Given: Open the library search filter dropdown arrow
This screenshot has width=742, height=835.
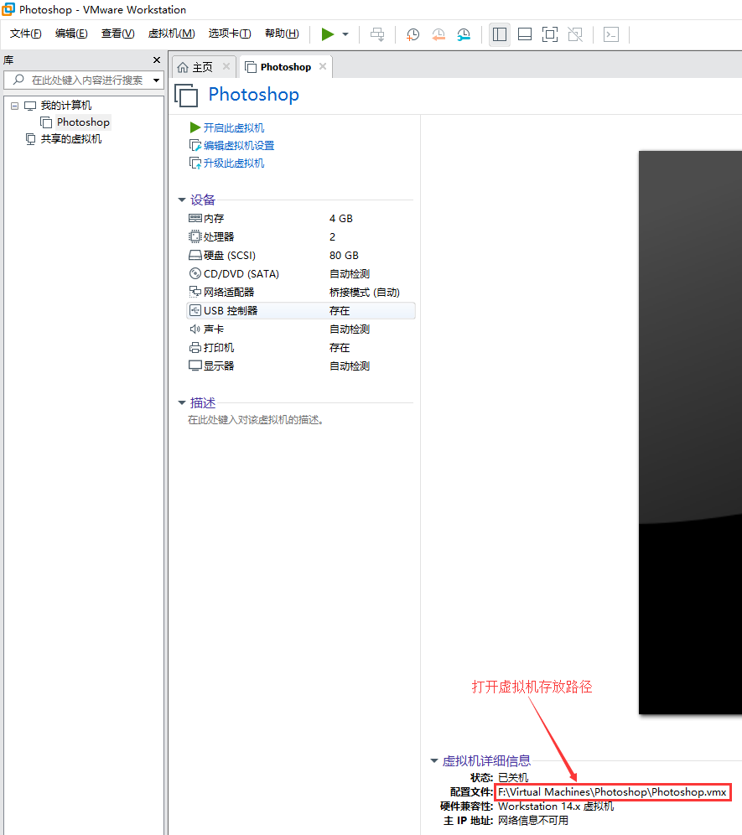Looking at the screenshot, I should tap(157, 80).
